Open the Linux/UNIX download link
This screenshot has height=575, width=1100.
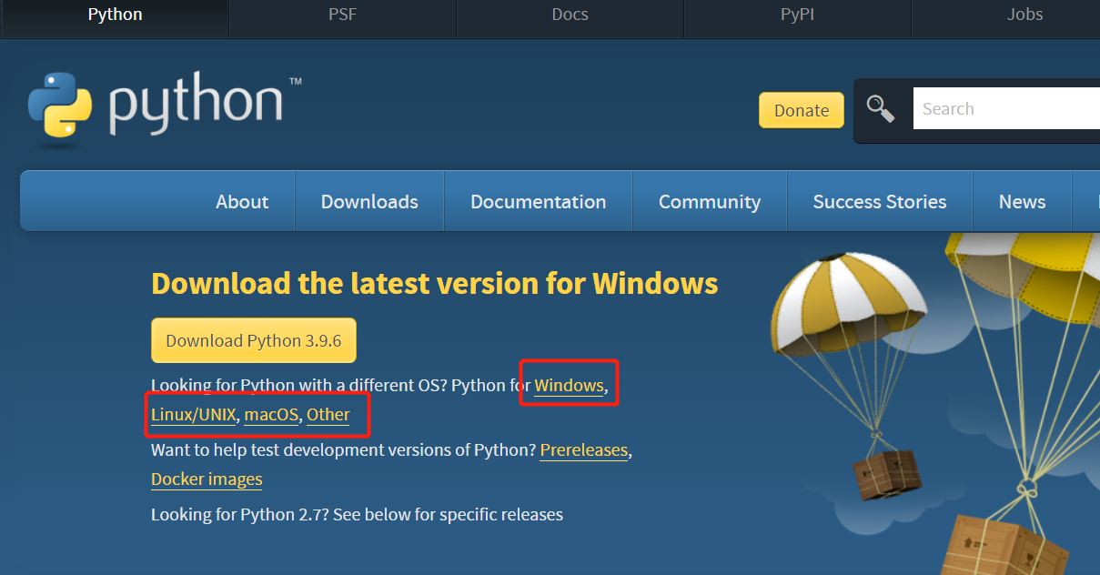coord(193,414)
